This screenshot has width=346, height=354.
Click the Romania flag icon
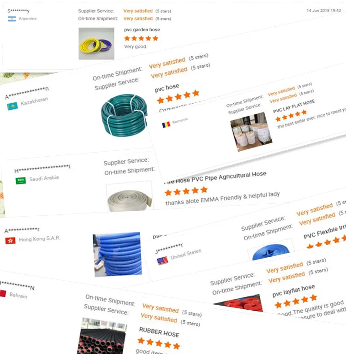tap(166, 124)
